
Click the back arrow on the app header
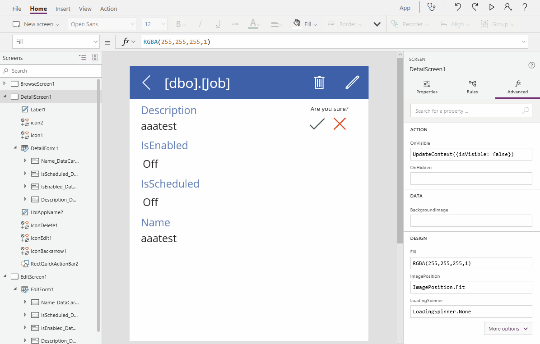pos(145,83)
